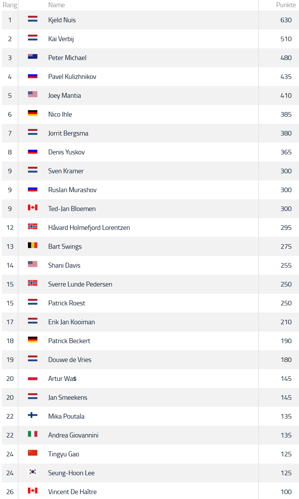Viewport: 299px width, 499px height.
Task: Select the 630 points value of Kjeld Nuis
Action: point(286,20)
